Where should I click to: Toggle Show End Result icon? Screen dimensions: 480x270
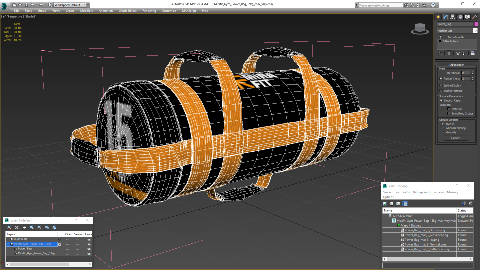(449, 53)
